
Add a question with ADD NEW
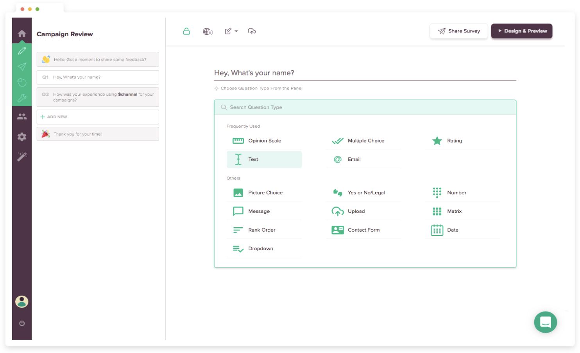97,117
